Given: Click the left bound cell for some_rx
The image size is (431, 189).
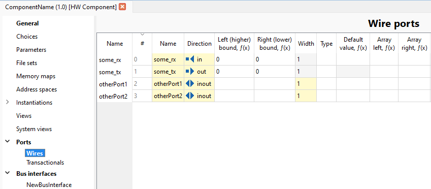Looking at the screenshot, I should (x=234, y=59).
